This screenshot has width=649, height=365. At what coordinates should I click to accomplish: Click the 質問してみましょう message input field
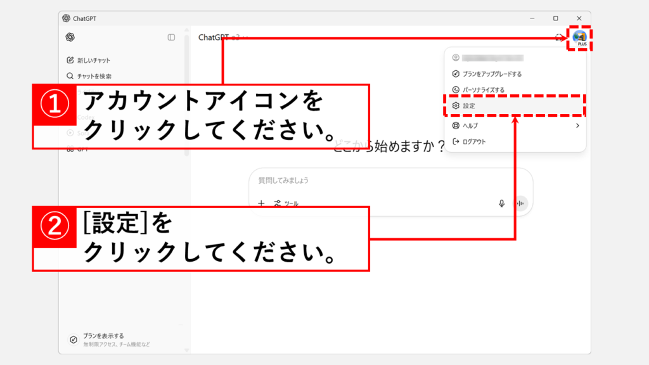(380, 181)
